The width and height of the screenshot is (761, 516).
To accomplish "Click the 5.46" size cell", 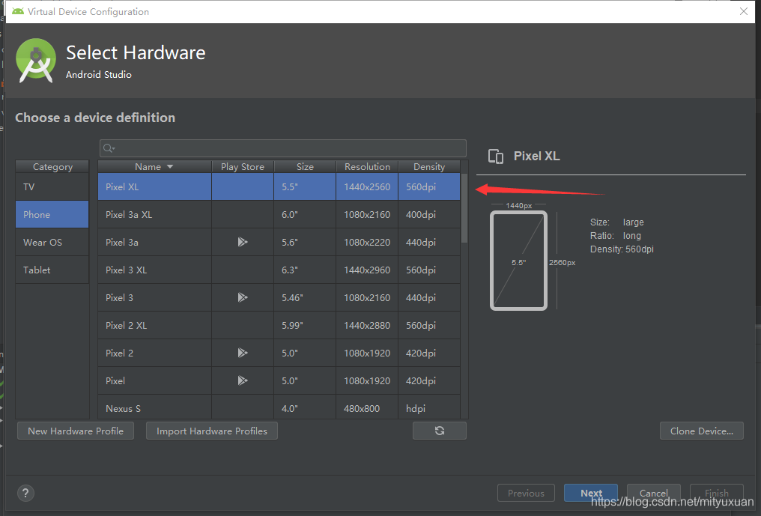I will 305,297.
